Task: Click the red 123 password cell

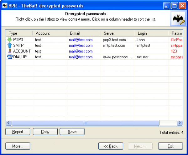Action: point(174,51)
